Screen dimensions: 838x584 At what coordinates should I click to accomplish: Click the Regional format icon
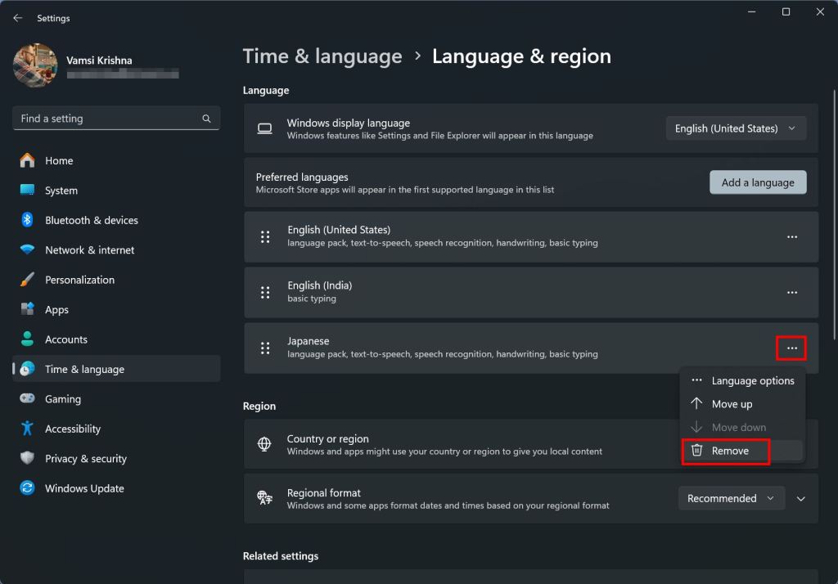[264, 498]
